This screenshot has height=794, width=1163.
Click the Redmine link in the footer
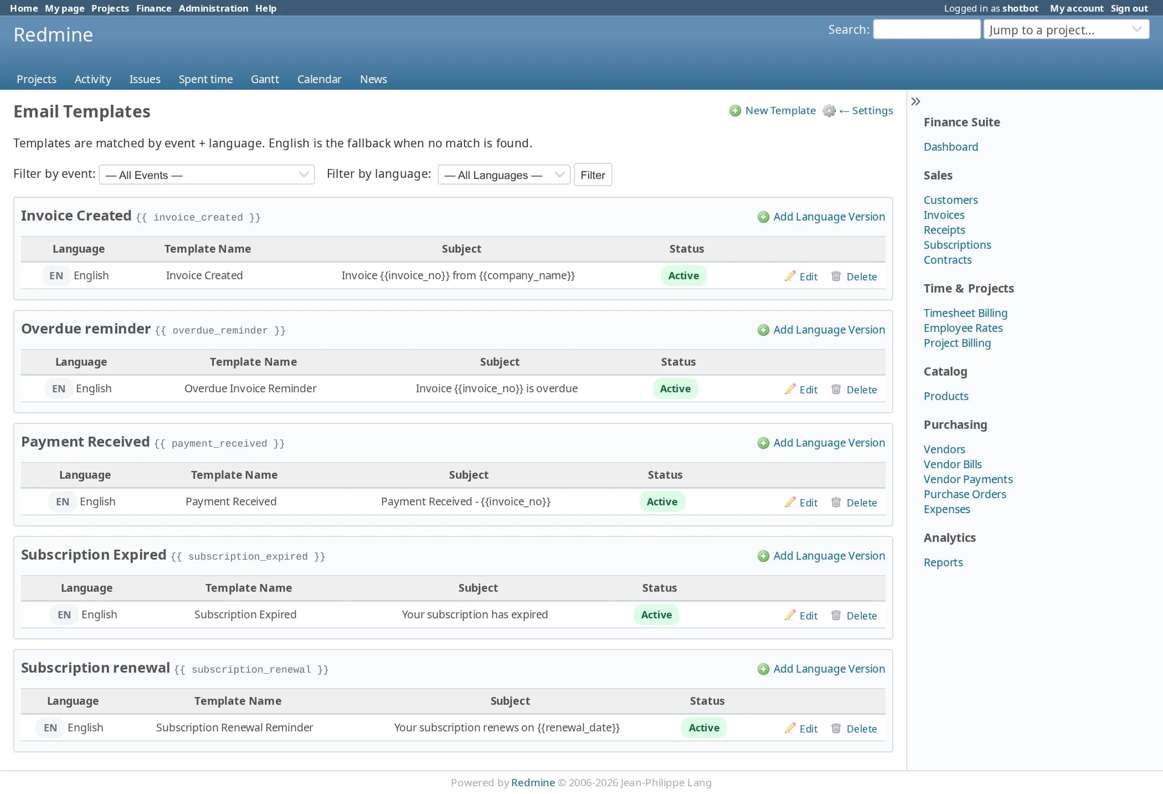(x=533, y=782)
